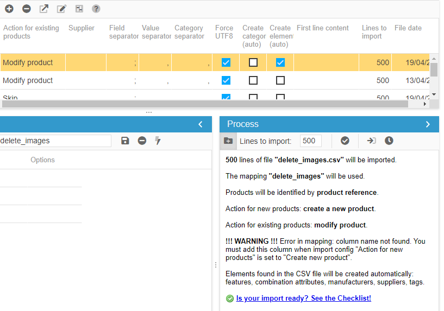Image resolution: width=444 pixels, height=311 pixels.
Task: Enable Create categories (auto) in highlighted row
Action: click(x=253, y=62)
